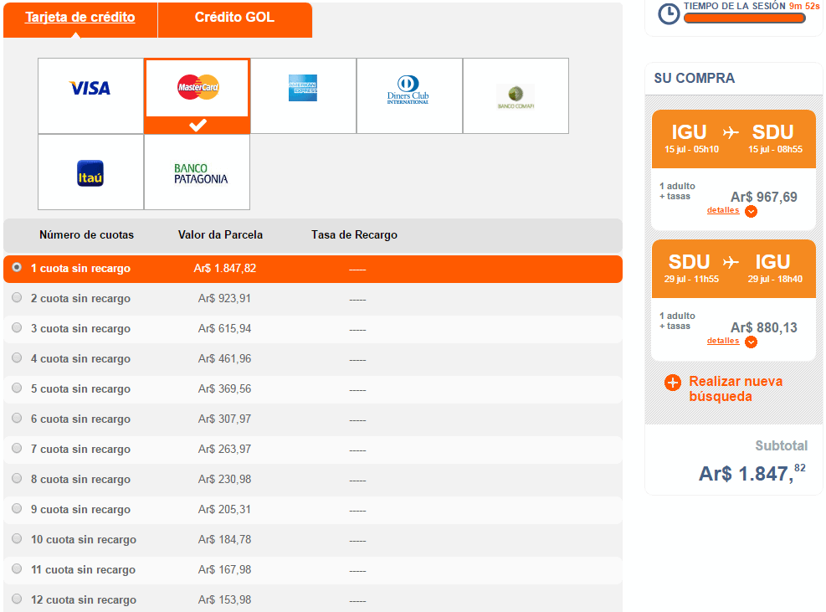The image size is (826, 612).
Task: Select 2 cuota sin recargo radio button
Action: coord(17,297)
